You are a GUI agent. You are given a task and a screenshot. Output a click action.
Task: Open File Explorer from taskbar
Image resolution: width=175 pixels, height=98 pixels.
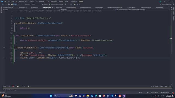pos(88,96)
